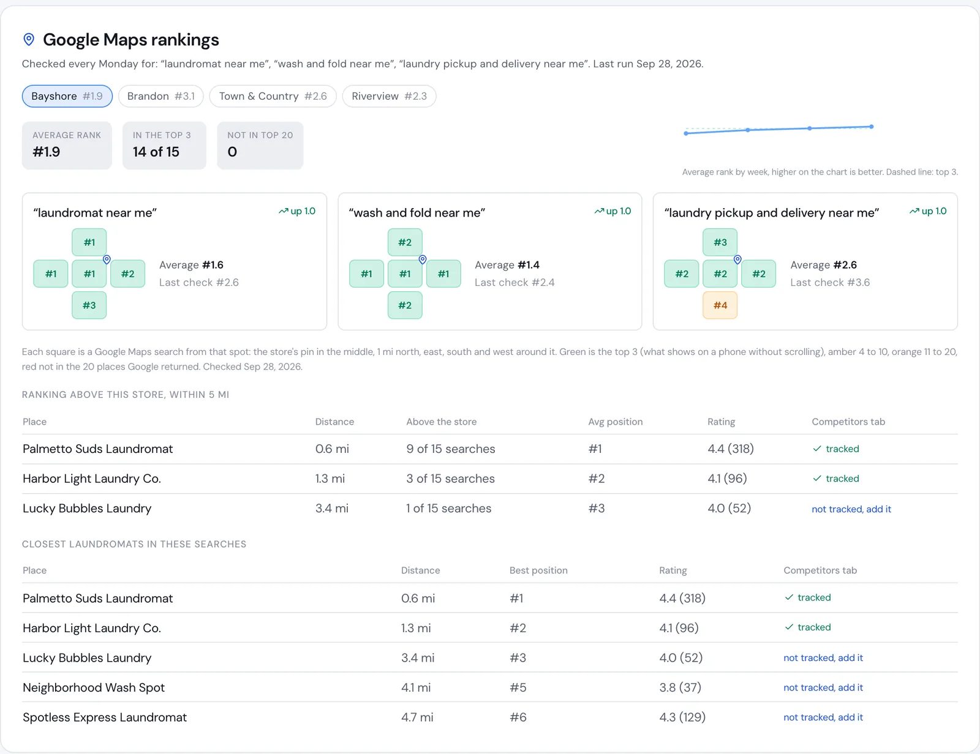Select the Bayshore location tab
Screen dimensions: 980x754
(67, 96)
